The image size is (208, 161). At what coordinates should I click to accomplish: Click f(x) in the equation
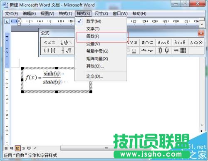[x=31, y=77]
